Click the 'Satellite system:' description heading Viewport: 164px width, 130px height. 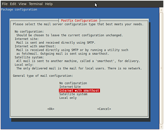[x=29, y=57]
